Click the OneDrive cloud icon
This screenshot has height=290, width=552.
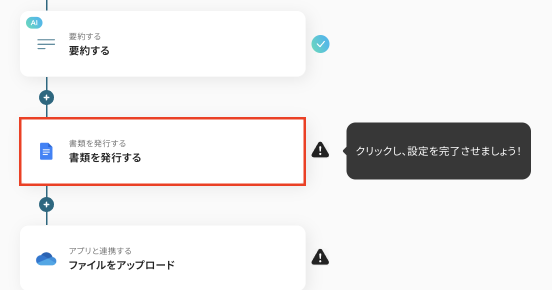(x=46, y=258)
